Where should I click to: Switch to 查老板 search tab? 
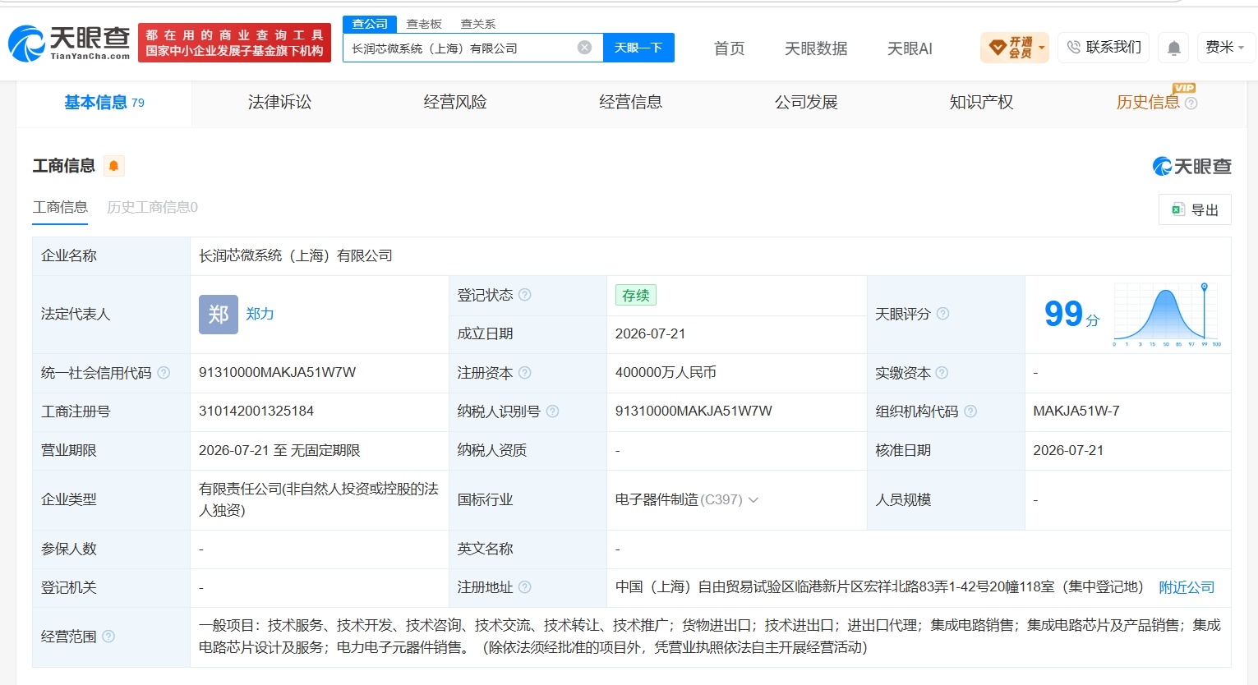click(x=424, y=24)
